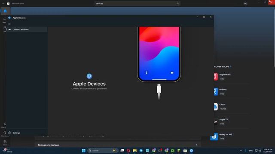Click the USB cable connector graphic
This screenshot has width=275, height=154.
(159, 91)
